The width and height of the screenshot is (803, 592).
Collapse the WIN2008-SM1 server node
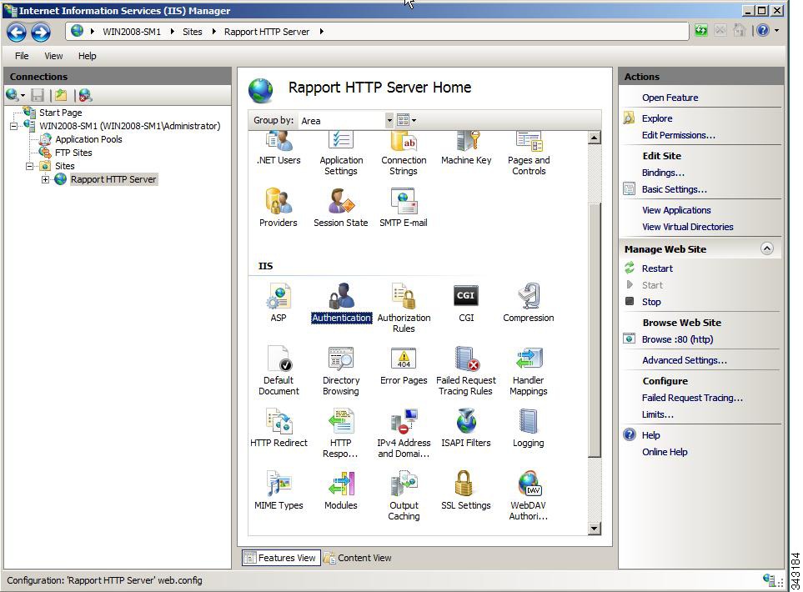(14, 126)
